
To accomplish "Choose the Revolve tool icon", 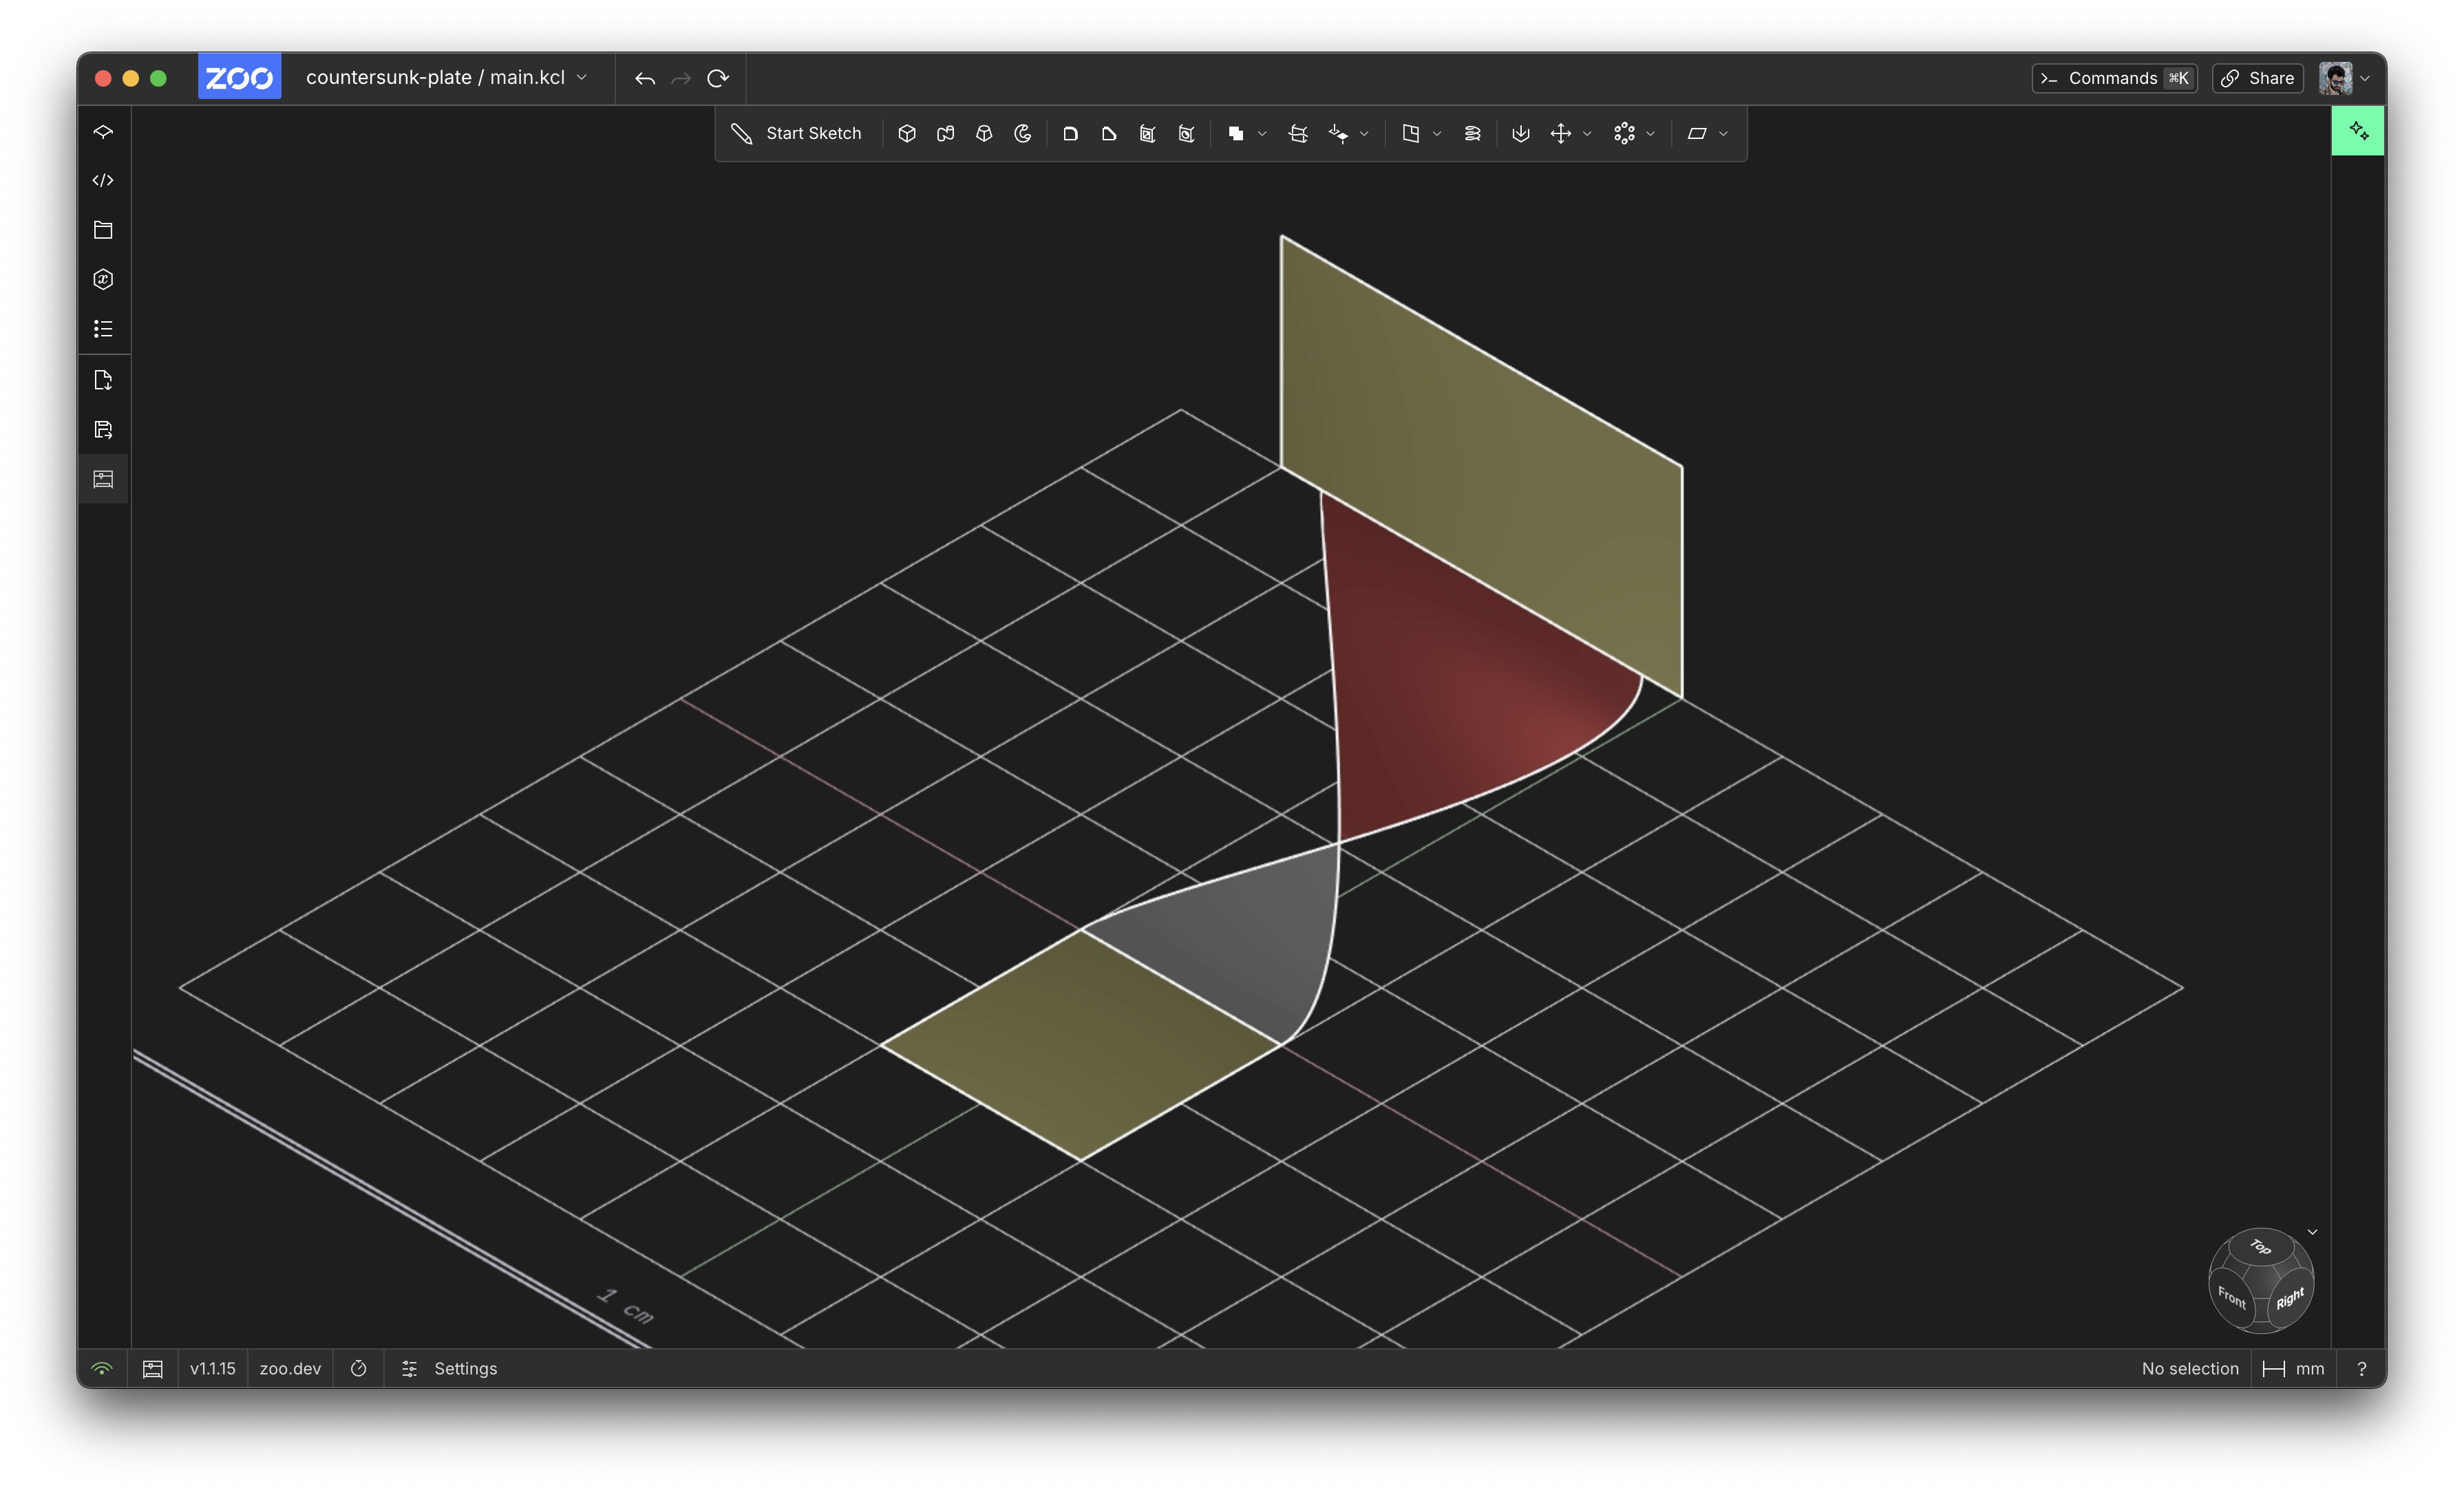I will coord(1022,134).
